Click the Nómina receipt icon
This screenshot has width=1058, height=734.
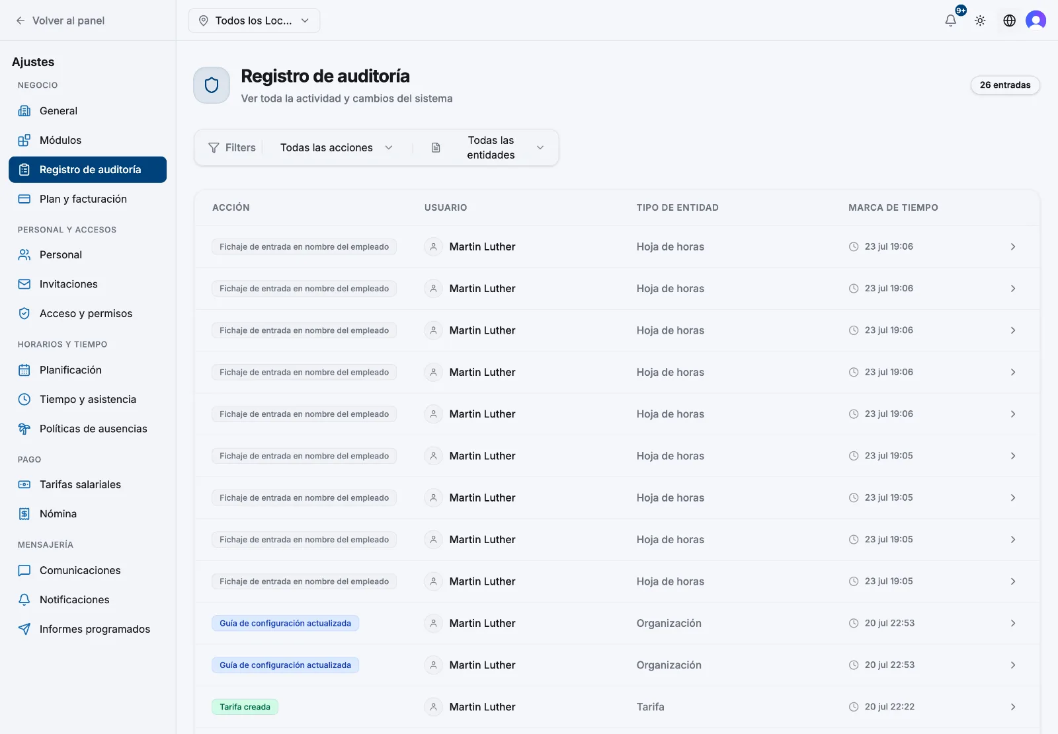point(24,514)
